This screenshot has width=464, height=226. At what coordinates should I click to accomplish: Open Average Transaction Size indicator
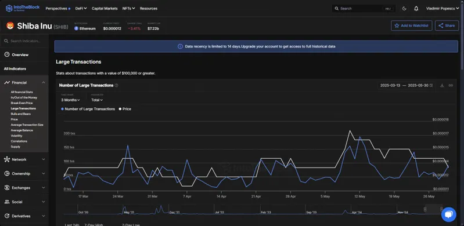27,125
